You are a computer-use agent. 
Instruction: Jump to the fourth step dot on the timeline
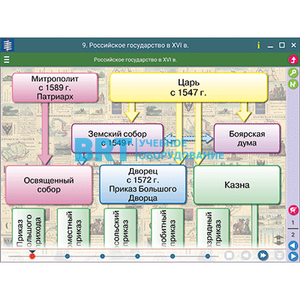point(137,256)
